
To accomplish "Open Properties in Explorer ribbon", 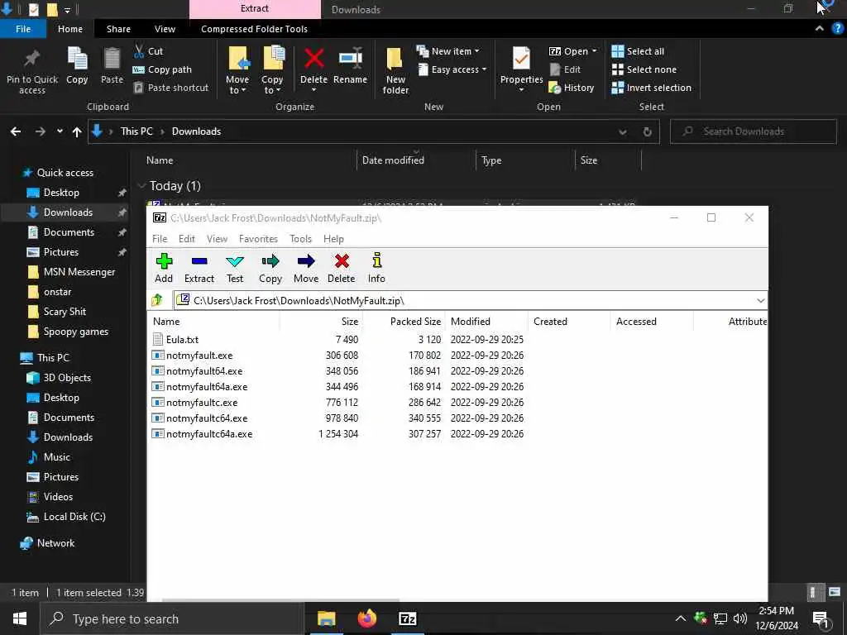I will (521, 69).
